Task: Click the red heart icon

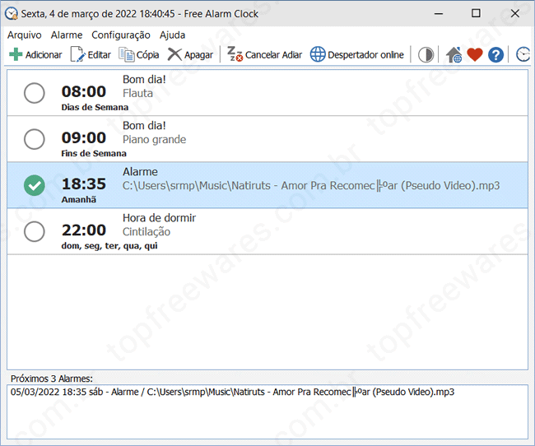Action: pos(474,54)
